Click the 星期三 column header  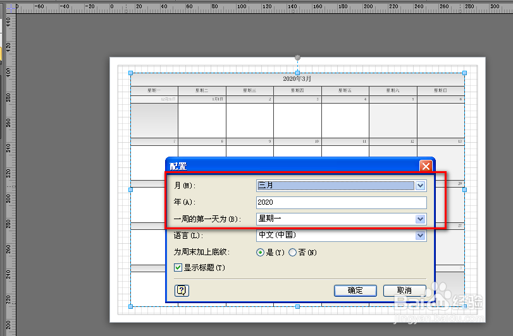pyautogui.click(x=250, y=90)
